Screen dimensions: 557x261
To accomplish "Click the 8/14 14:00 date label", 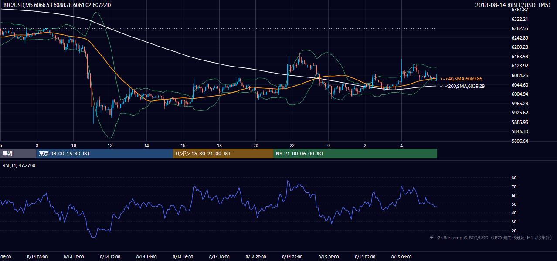I will tap(146, 257).
